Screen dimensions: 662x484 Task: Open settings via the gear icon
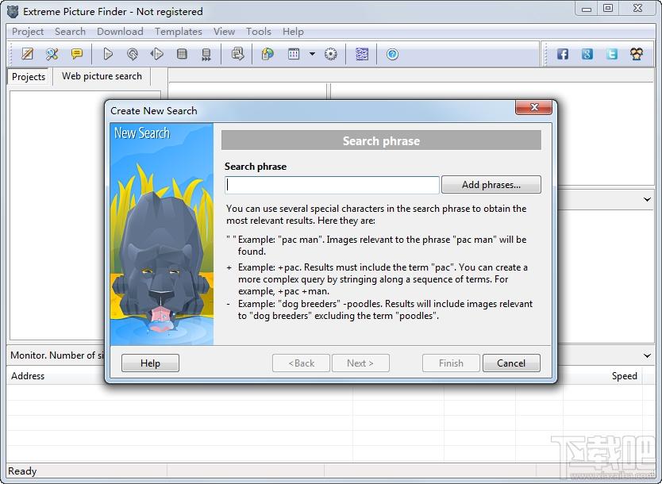[x=330, y=54]
